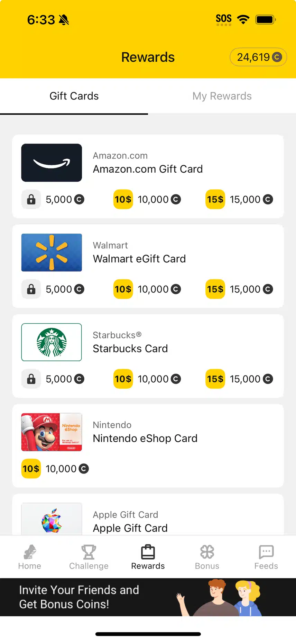Tap the locked Walmart 5,000 coin option
The width and height of the screenshot is (296, 642).
pyautogui.click(x=53, y=289)
